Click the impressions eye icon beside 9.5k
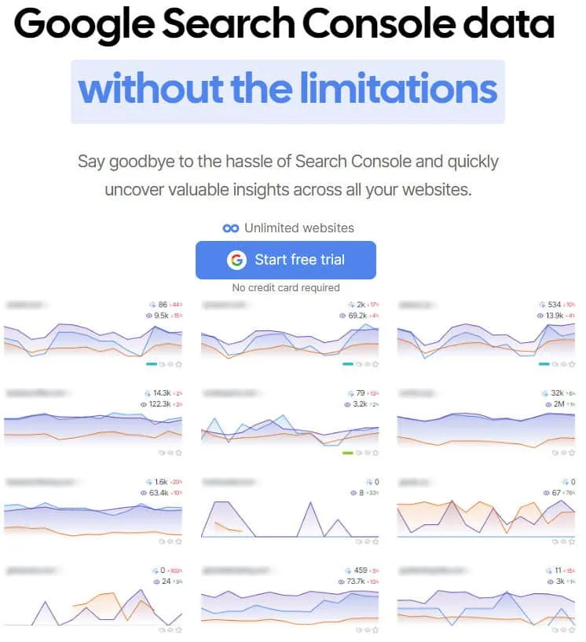The width and height of the screenshot is (586, 642). click(x=148, y=315)
